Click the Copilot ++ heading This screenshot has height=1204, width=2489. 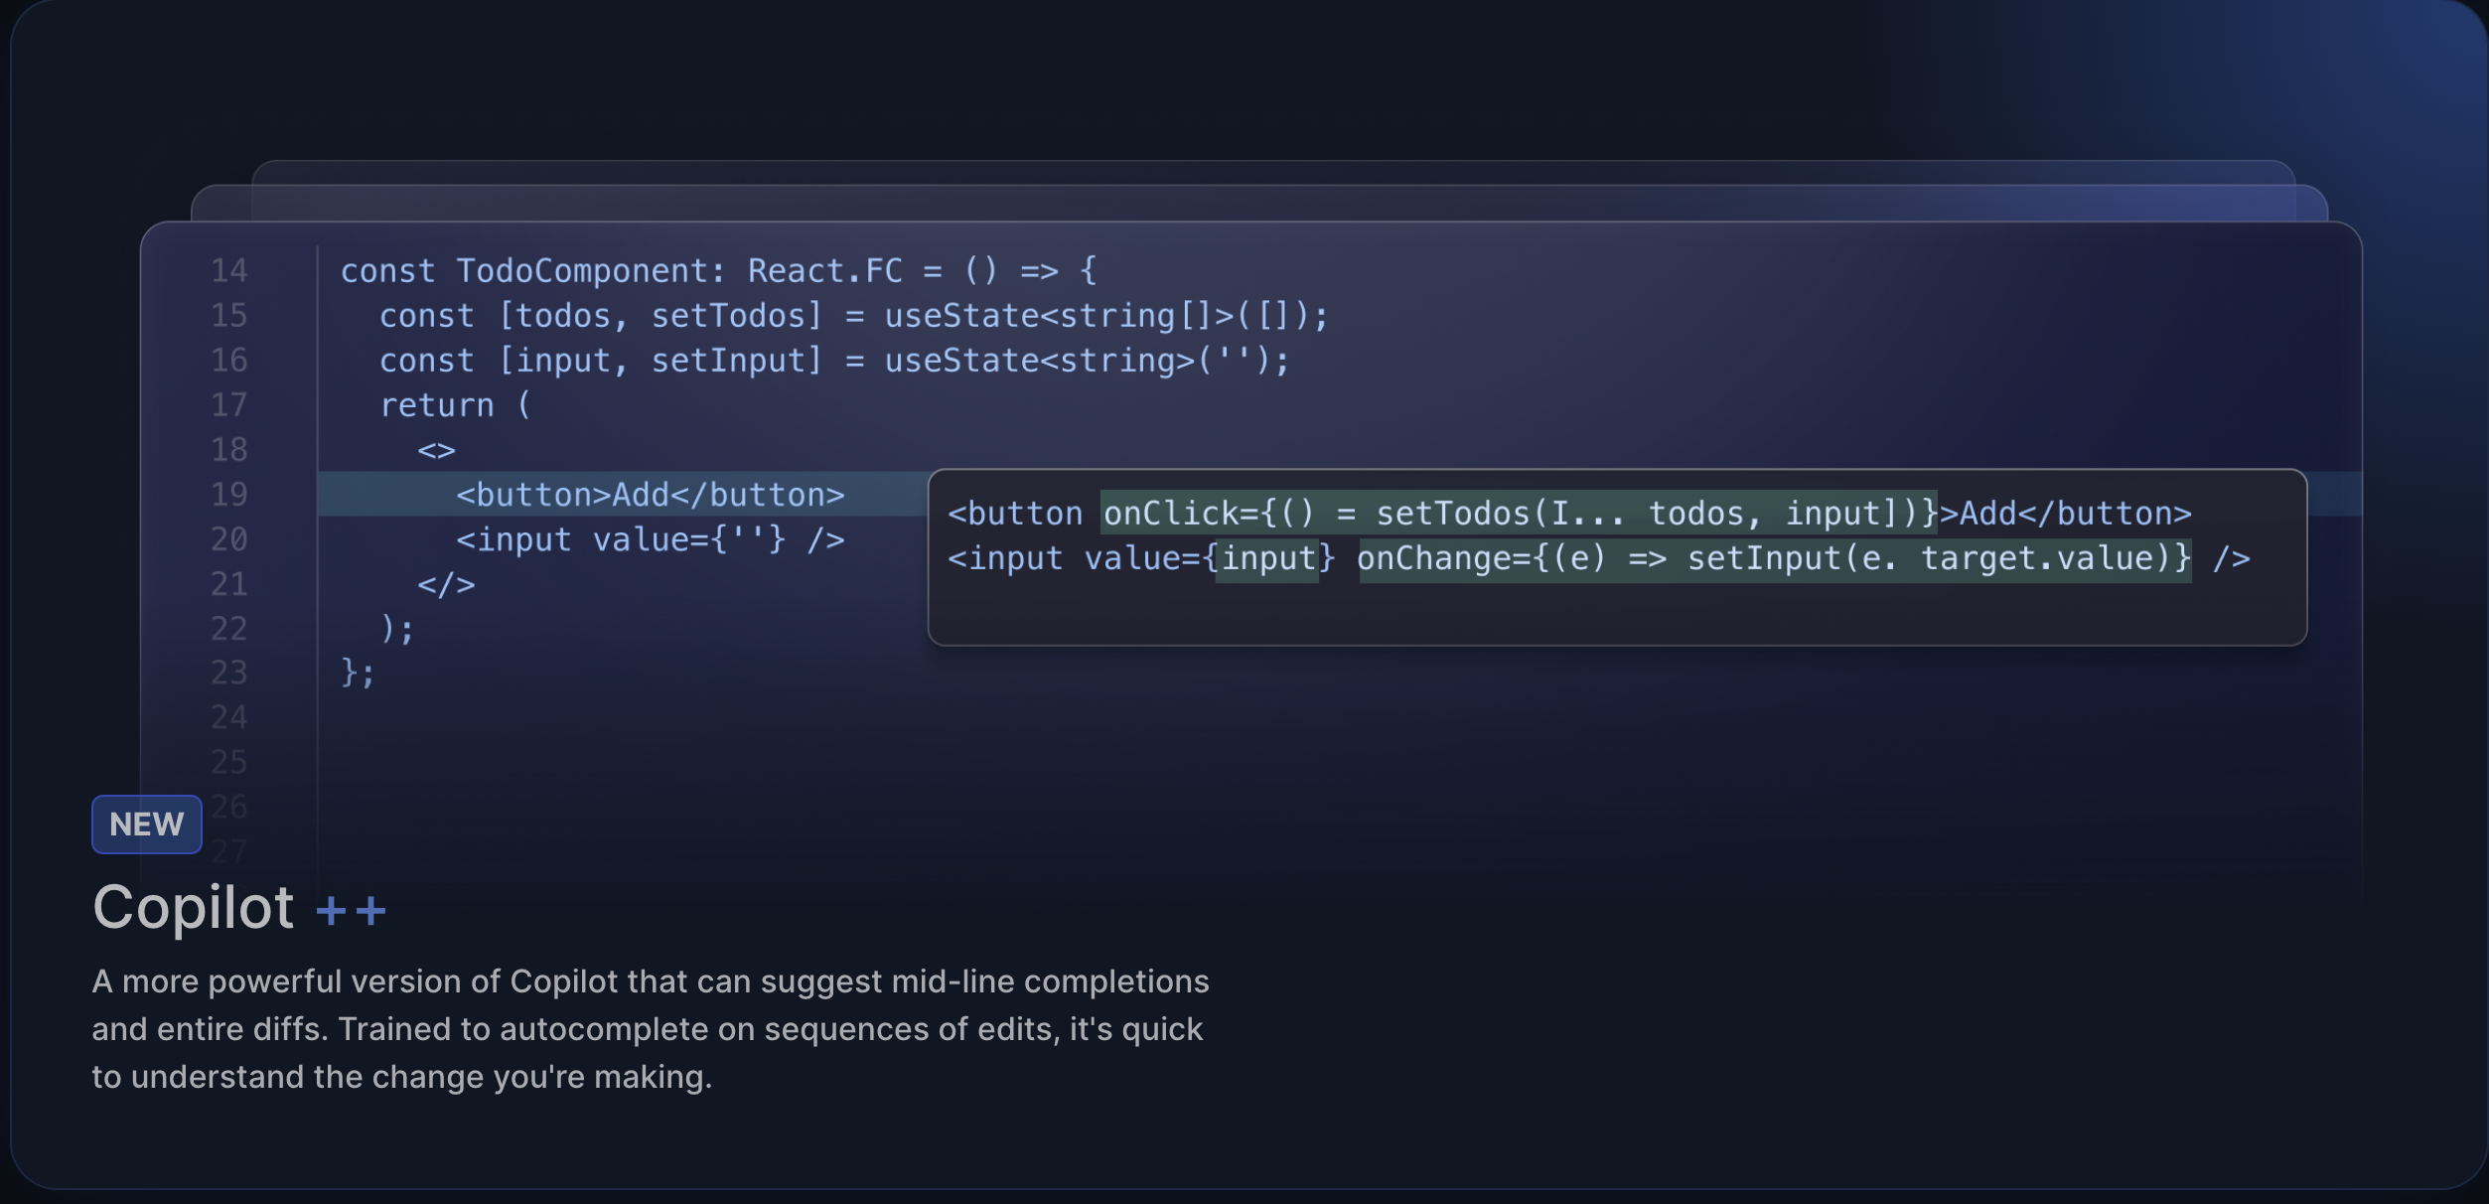click(195, 907)
